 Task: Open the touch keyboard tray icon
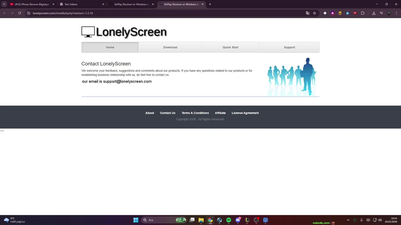coord(368,220)
